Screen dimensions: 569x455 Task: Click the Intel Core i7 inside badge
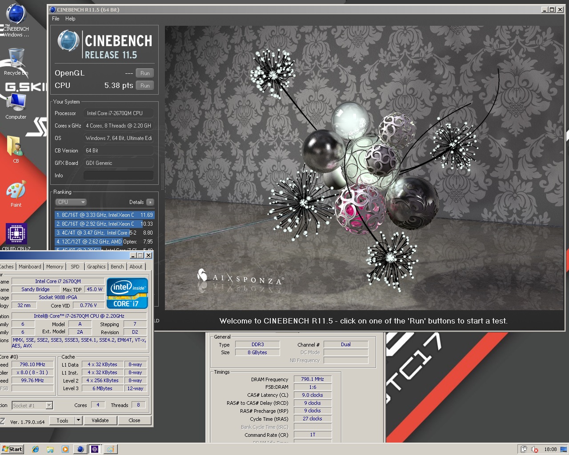pyautogui.click(x=127, y=293)
